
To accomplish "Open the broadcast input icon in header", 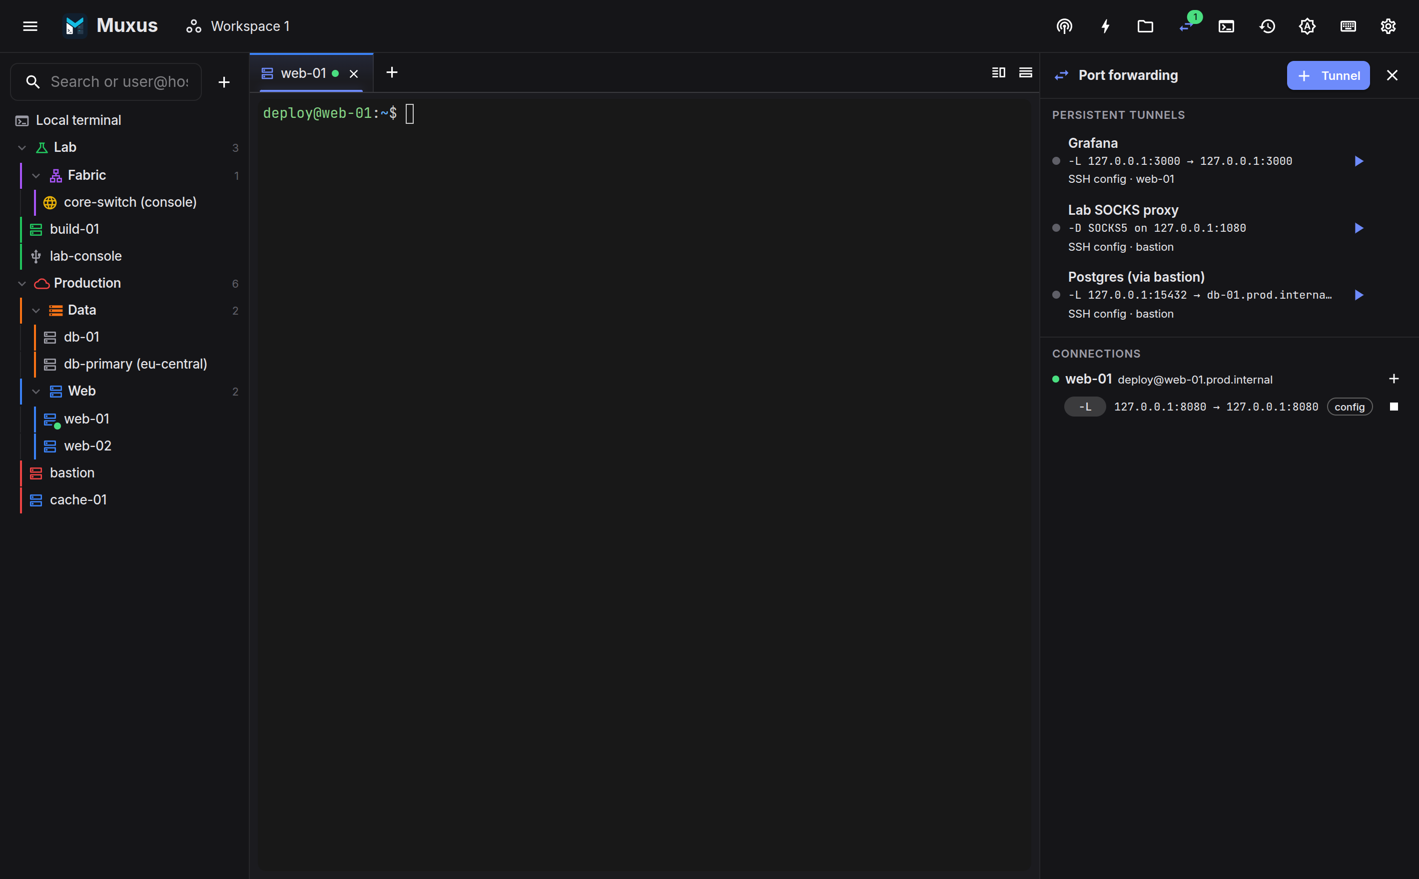I will (x=1064, y=26).
